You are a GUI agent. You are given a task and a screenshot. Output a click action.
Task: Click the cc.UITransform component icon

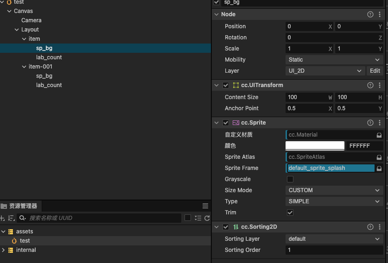coord(236,85)
